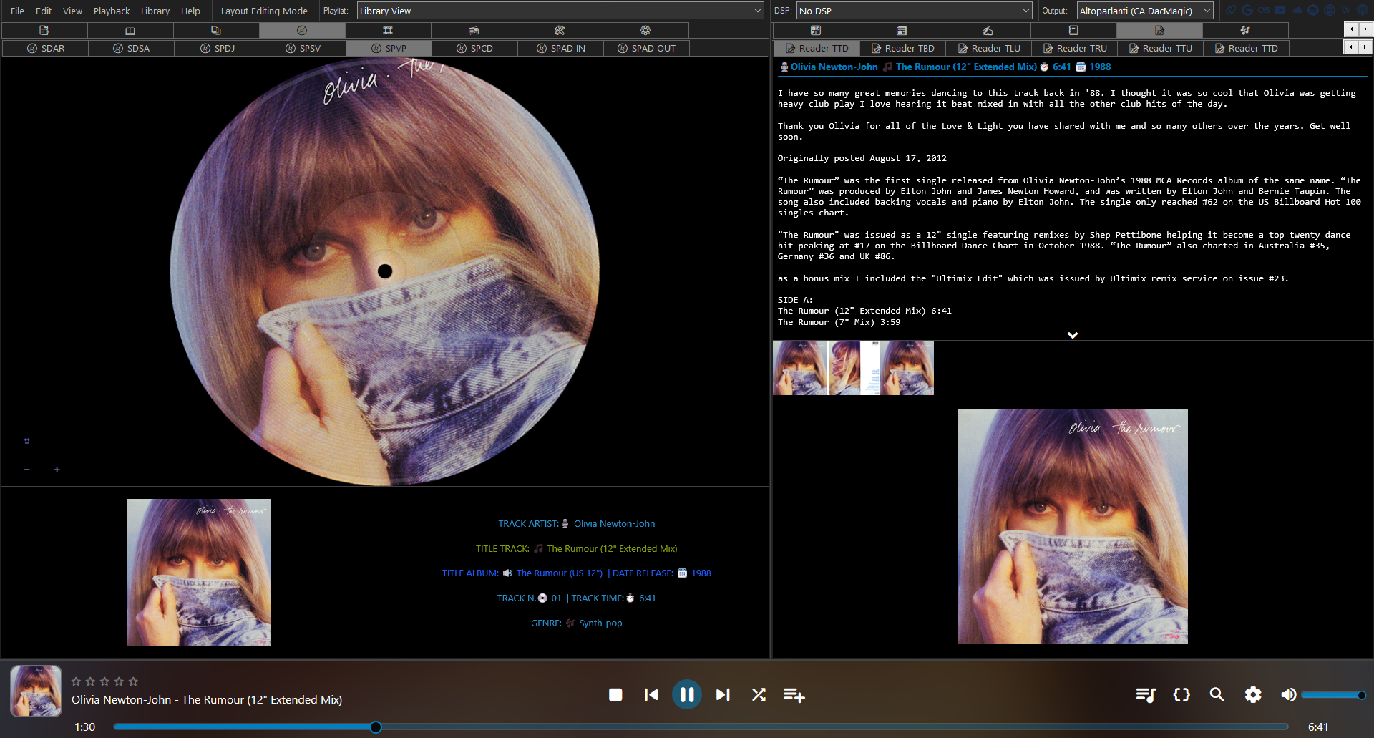Viewport: 1374px width, 738px height.
Task: Zoom out vinyl disc with minus icon
Action: [x=26, y=470]
